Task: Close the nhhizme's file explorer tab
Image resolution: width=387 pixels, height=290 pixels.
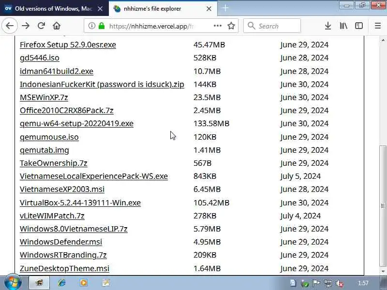Action: (x=209, y=9)
